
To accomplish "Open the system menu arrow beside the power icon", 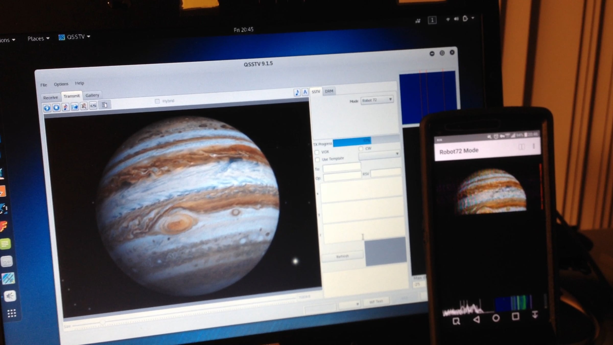I will click(x=473, y=18).
